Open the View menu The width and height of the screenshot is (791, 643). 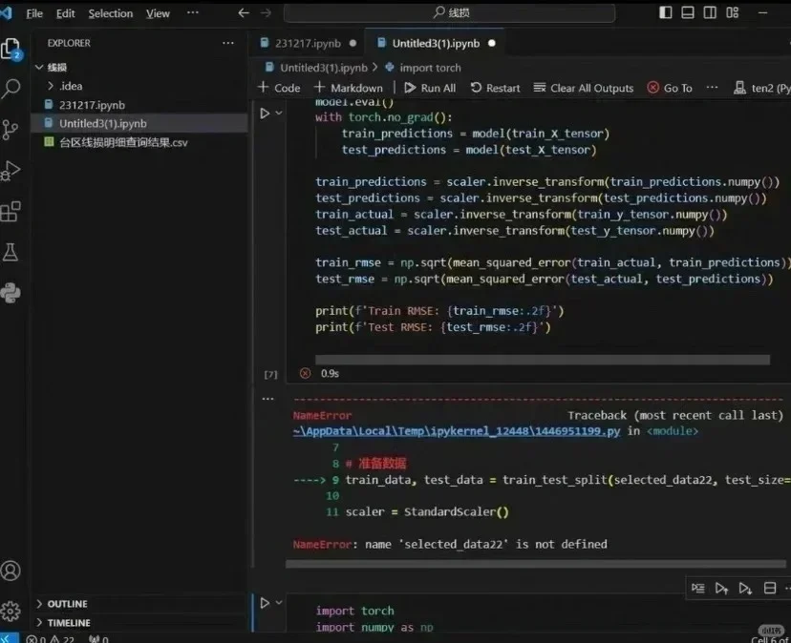(x=158, y=13)
